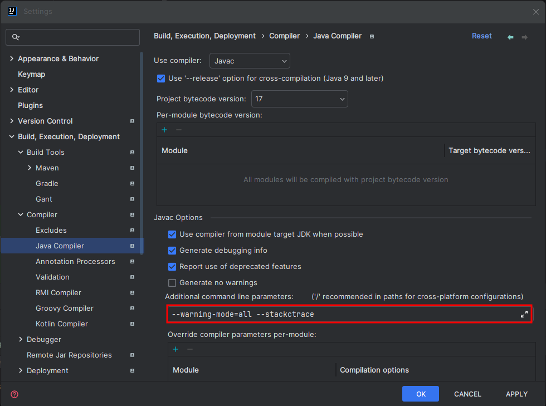The width and height of the screenshot is (546, 406).
Task: Open Remote Jar Repositories settings
Action: (x=69, y=355)
